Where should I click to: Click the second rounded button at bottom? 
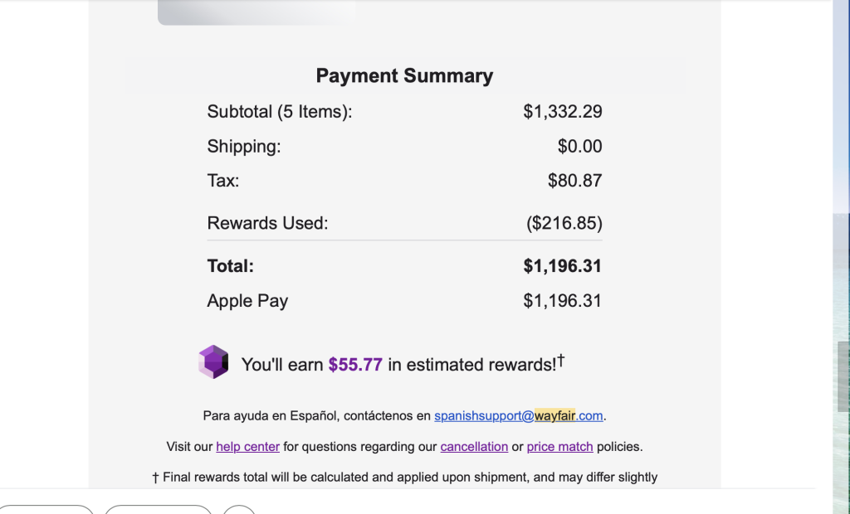coord(158,509)
